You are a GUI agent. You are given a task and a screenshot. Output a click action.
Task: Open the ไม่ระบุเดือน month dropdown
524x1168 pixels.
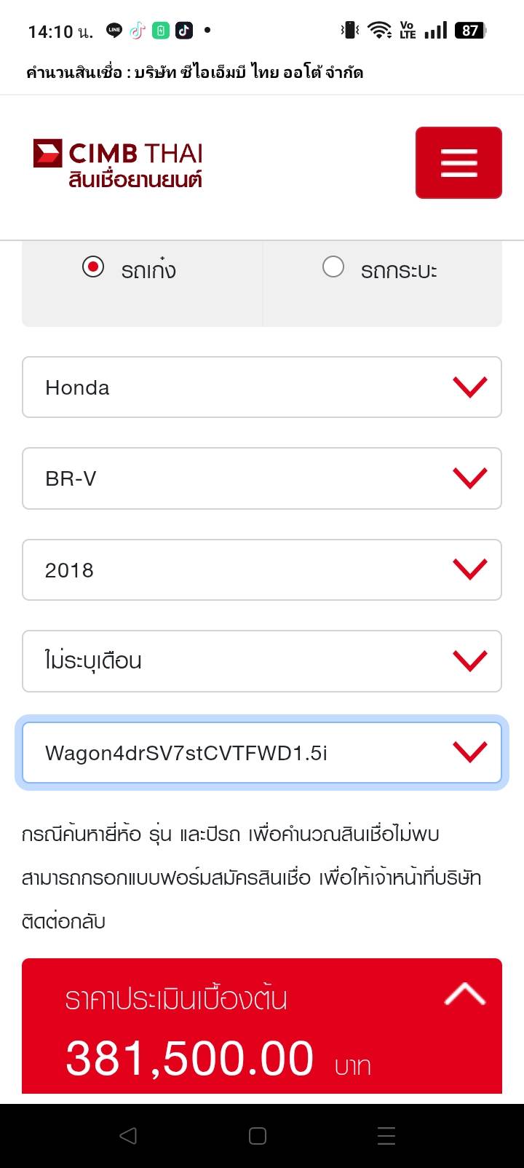coord(262,661)
